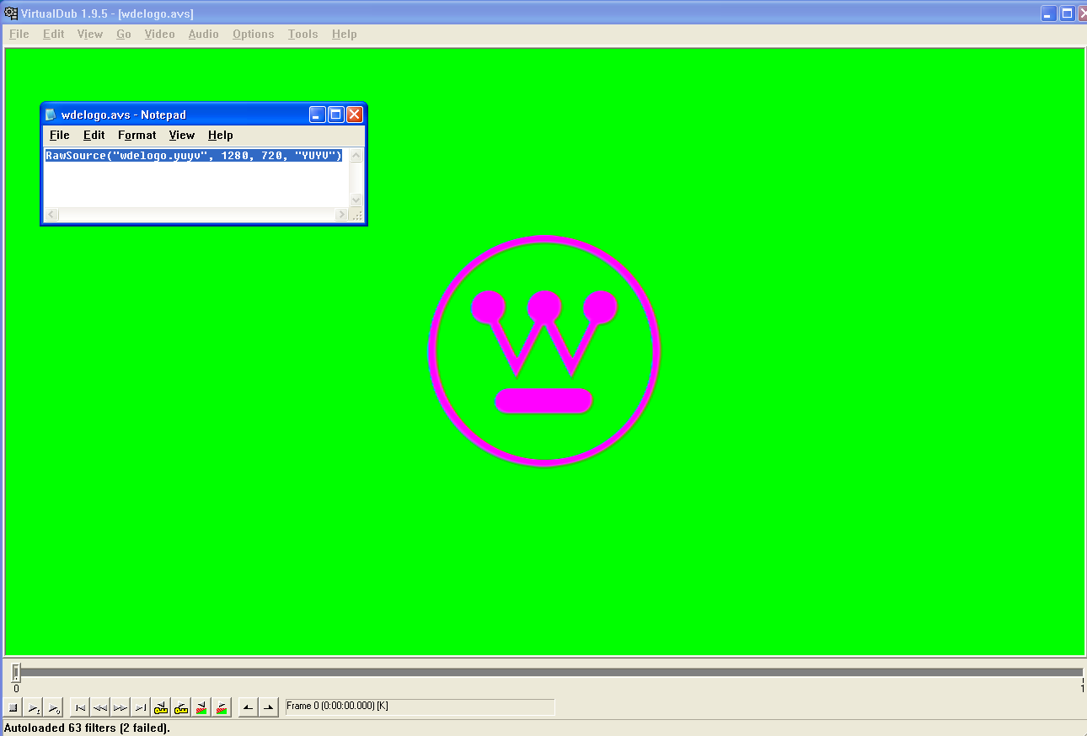The image size is (1087, 736).
Task: Click Notepad vertical scrollbar down arrow
Action: click(356, 200)
